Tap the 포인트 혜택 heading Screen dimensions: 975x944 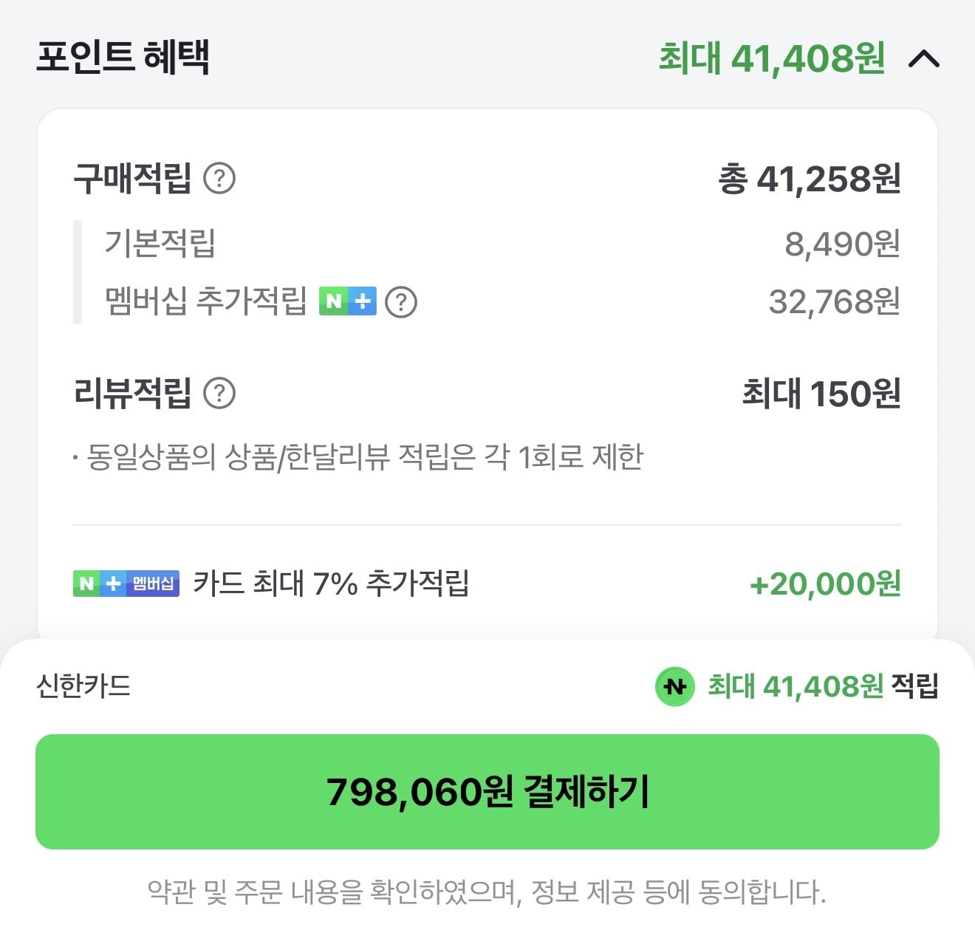123,57
